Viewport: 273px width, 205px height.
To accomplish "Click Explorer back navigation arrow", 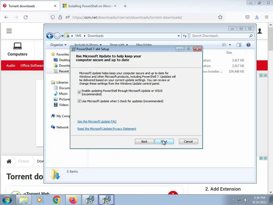I will tap(50, 36).
